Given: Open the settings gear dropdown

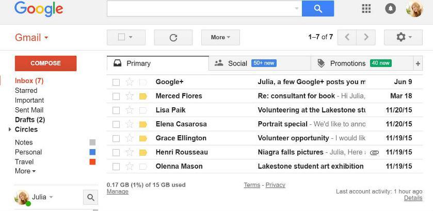Looking at the screenshot, I should tap(403, 37).
